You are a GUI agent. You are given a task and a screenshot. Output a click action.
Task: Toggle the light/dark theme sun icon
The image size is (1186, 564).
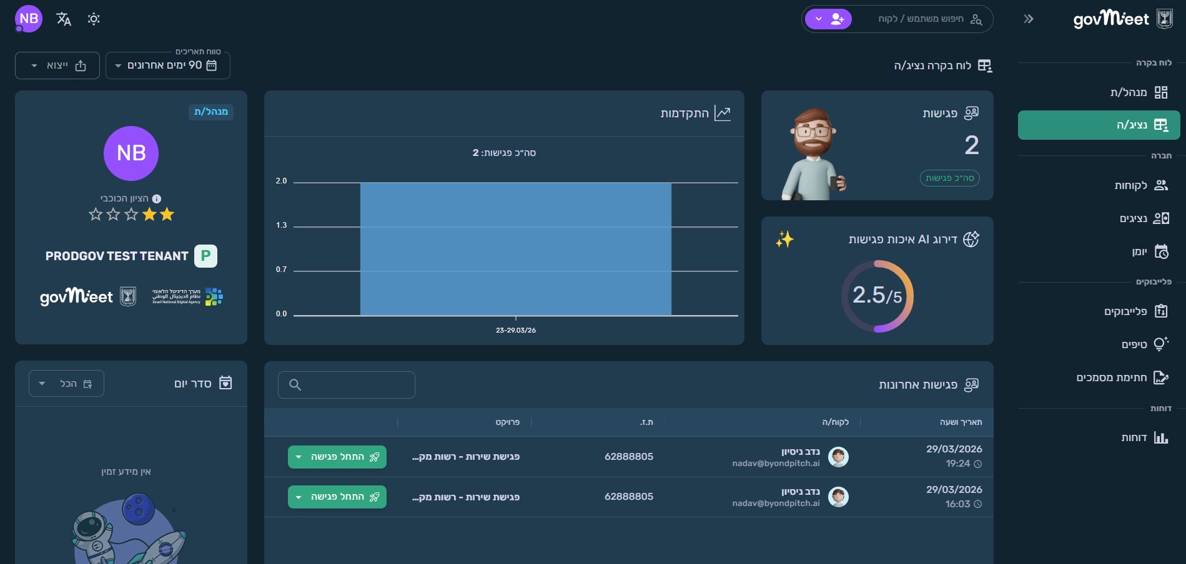pyautogui.click(x=94, y=19)
